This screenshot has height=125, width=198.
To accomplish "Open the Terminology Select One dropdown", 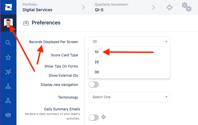I will [x=129, y=97].
